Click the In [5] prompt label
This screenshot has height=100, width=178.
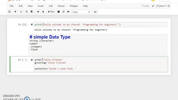23,25
